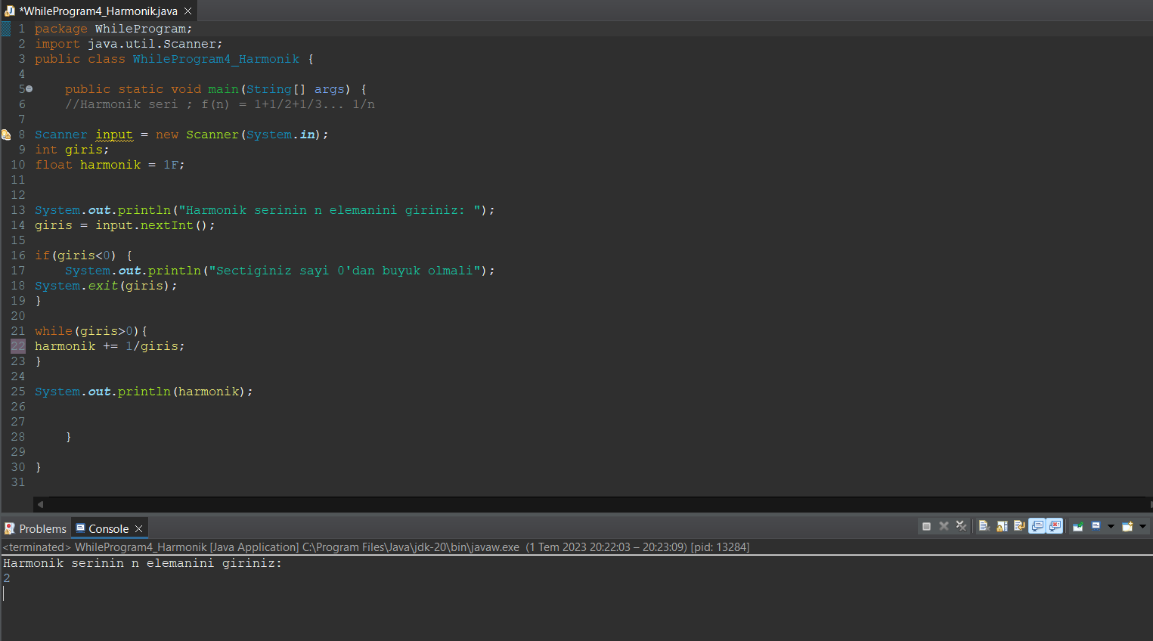Click the 'input' variable with warning underline
This screenshot has width=1153, height=641.
(x=114, y=135)
